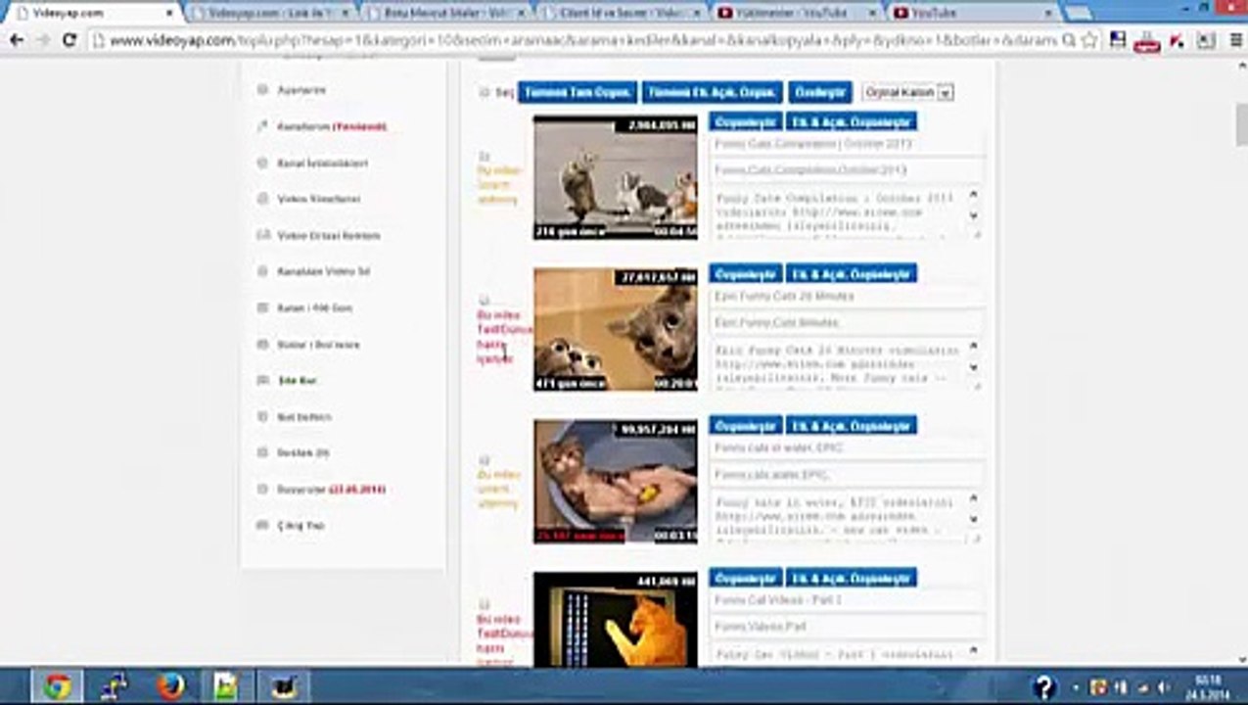This screenshot has width=1248, height=705.
Task: Click the Kanal İstatistikleri sidebar icon
Action: click(x=262, y=163)
